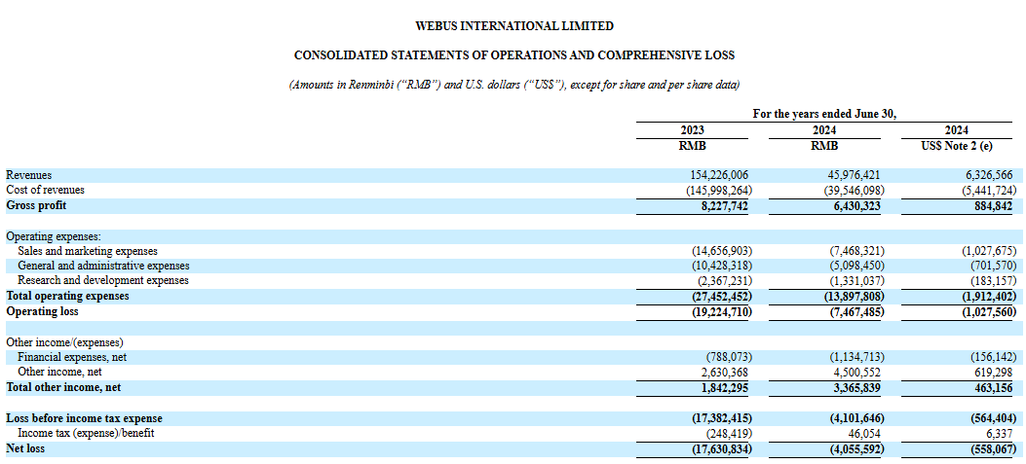Select R&D value (2,367,231)
This screenshot has height=464, width=1026.
725,280
